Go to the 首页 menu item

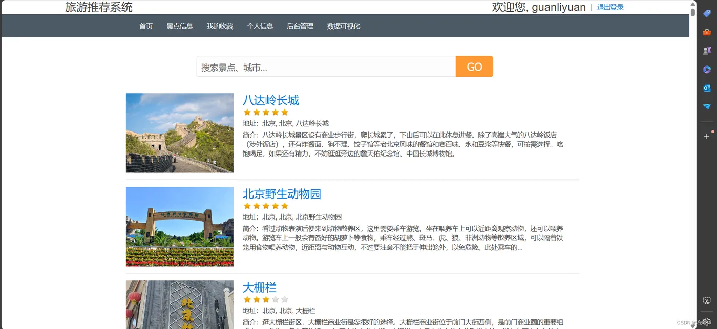click(146, 26)
